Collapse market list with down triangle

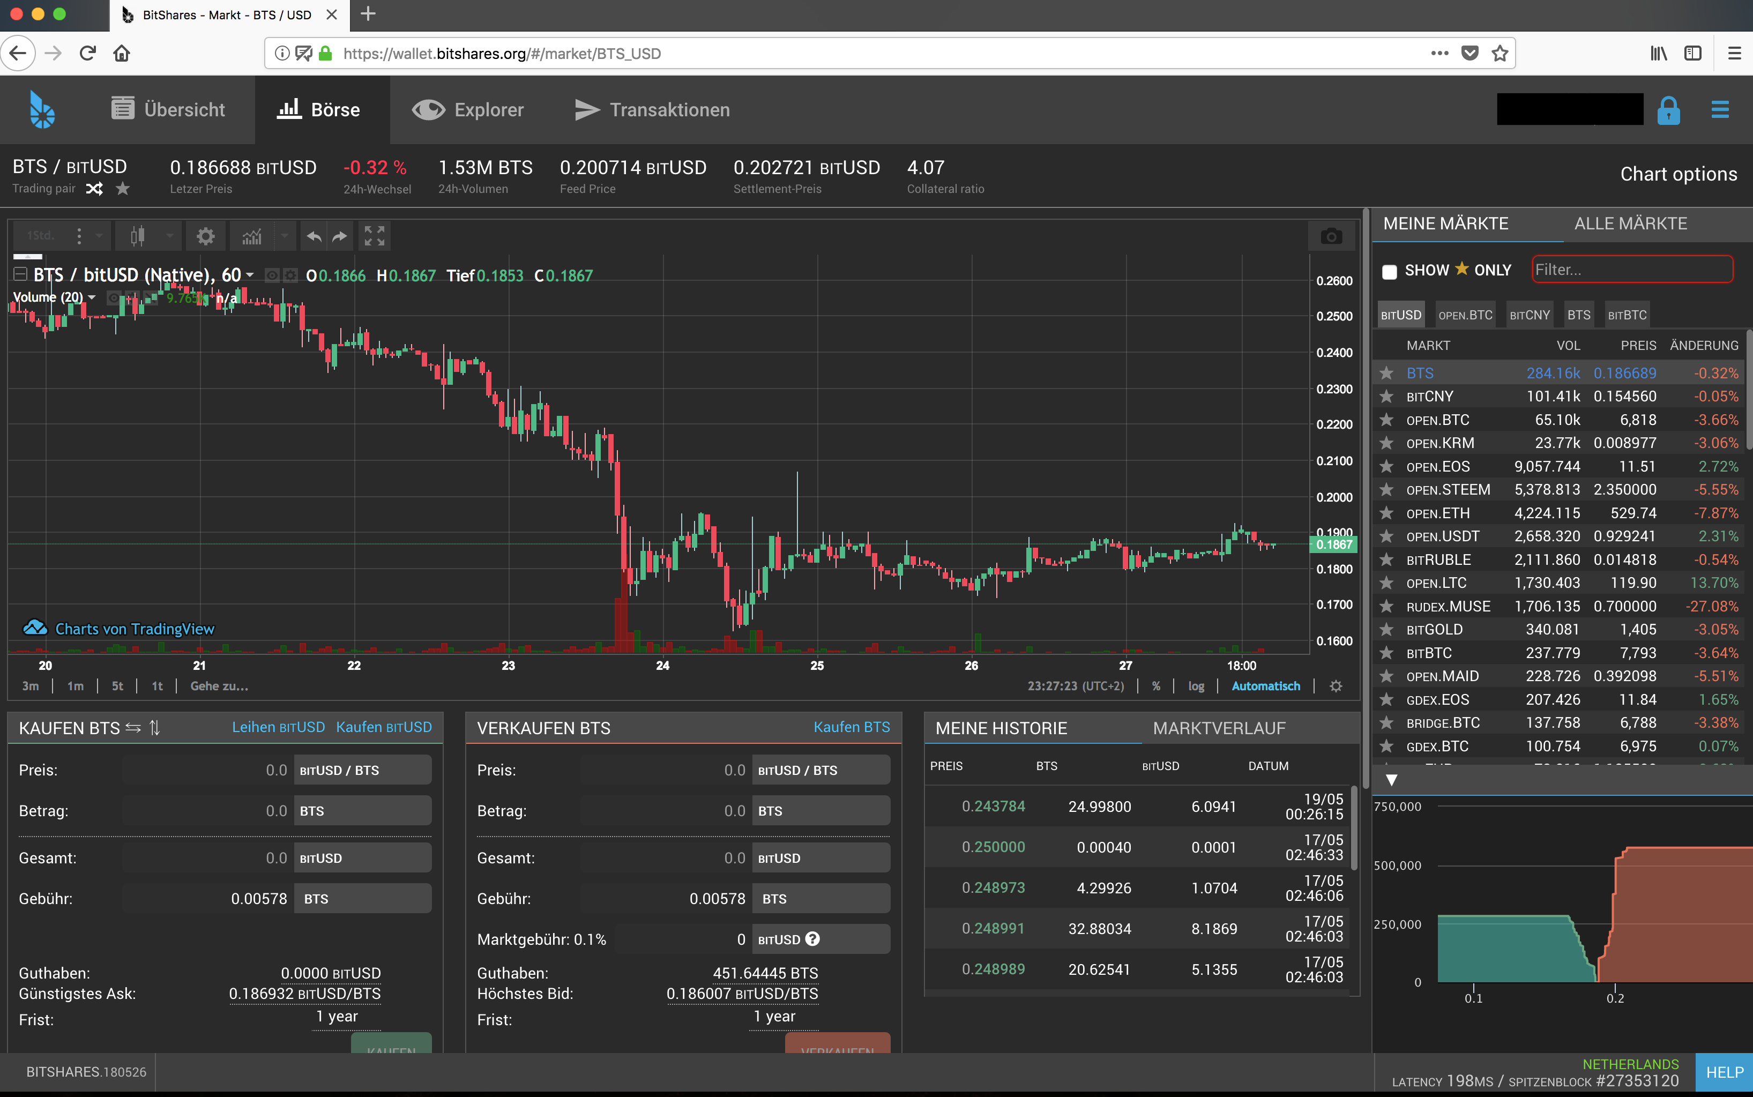(x=1391, y=780)
